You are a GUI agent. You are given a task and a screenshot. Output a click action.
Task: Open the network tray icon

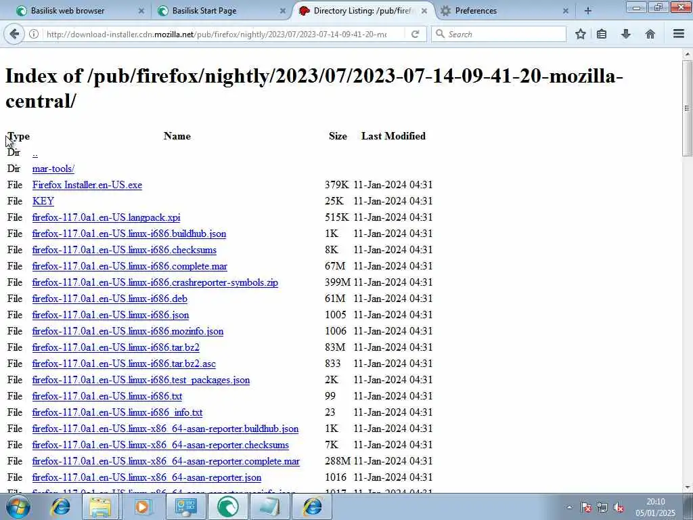tap(602, 507)
